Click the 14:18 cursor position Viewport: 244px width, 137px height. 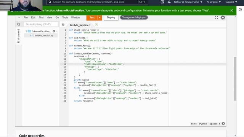194,124
